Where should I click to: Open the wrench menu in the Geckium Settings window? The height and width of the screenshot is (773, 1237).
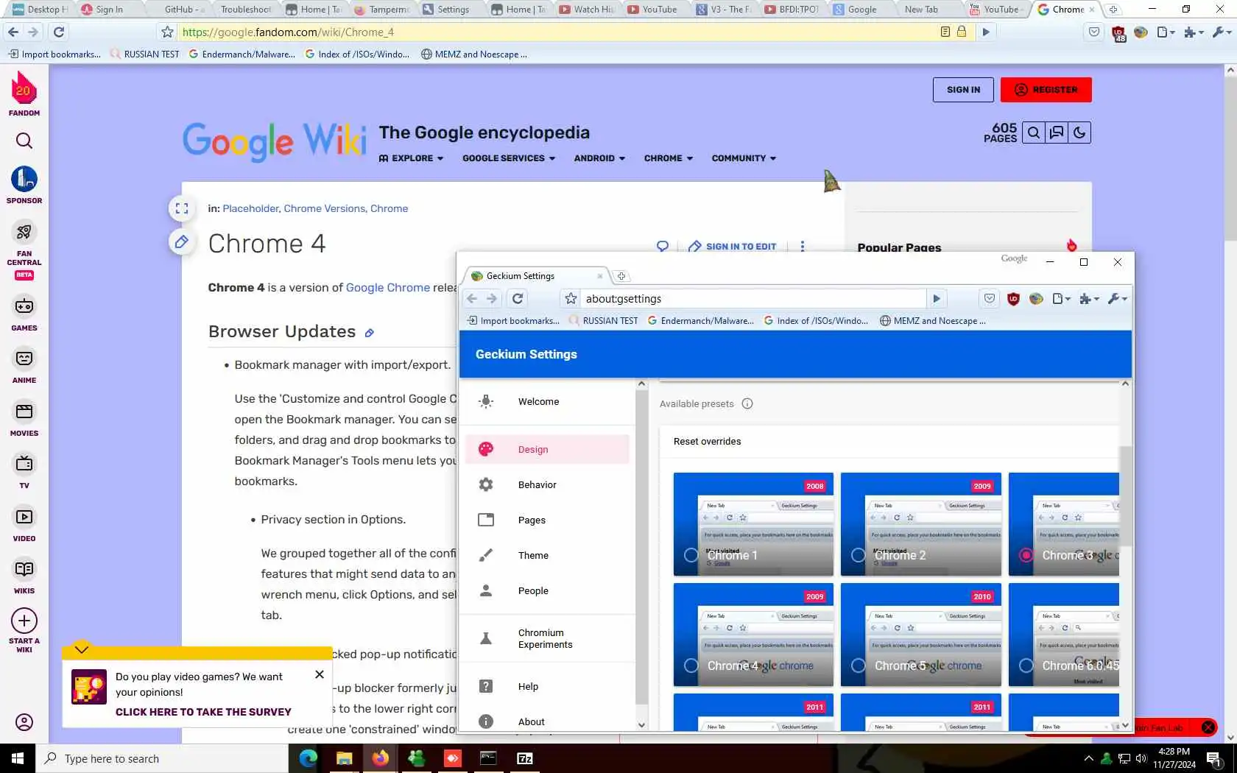[1117, 299]
